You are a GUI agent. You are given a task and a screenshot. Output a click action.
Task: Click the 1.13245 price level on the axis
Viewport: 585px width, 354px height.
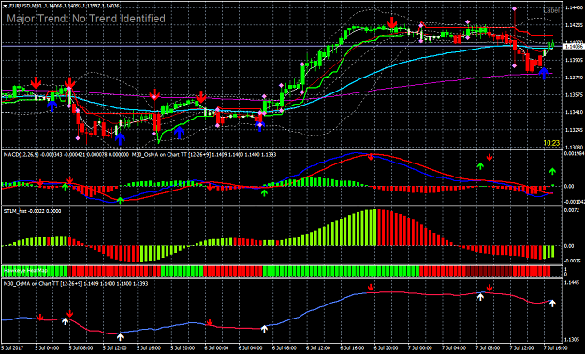coord(574,130)
